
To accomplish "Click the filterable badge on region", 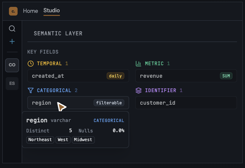I will [x=109, y=103].
